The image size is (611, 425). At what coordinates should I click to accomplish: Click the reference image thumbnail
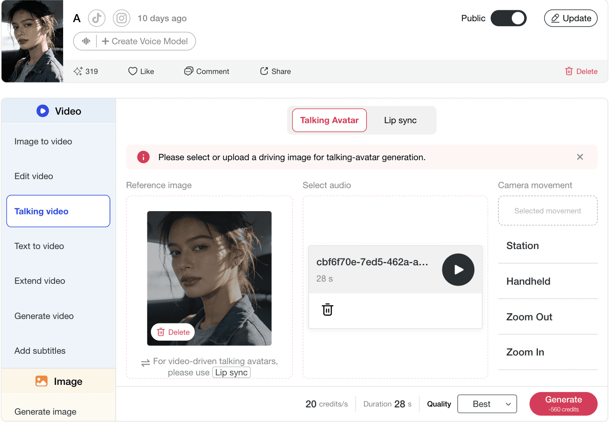[x=209, y=278]
